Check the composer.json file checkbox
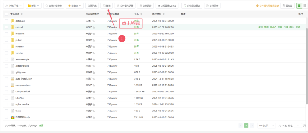Image resolution: width=308 pixels, height=133 pixels. 7,85
